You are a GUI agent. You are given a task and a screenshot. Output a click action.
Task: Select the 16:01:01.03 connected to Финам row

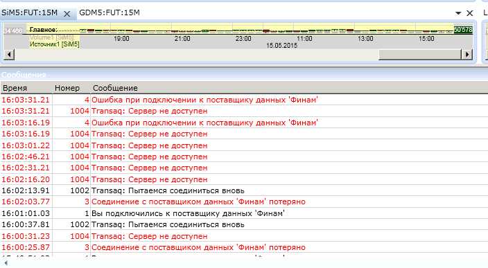244,213
